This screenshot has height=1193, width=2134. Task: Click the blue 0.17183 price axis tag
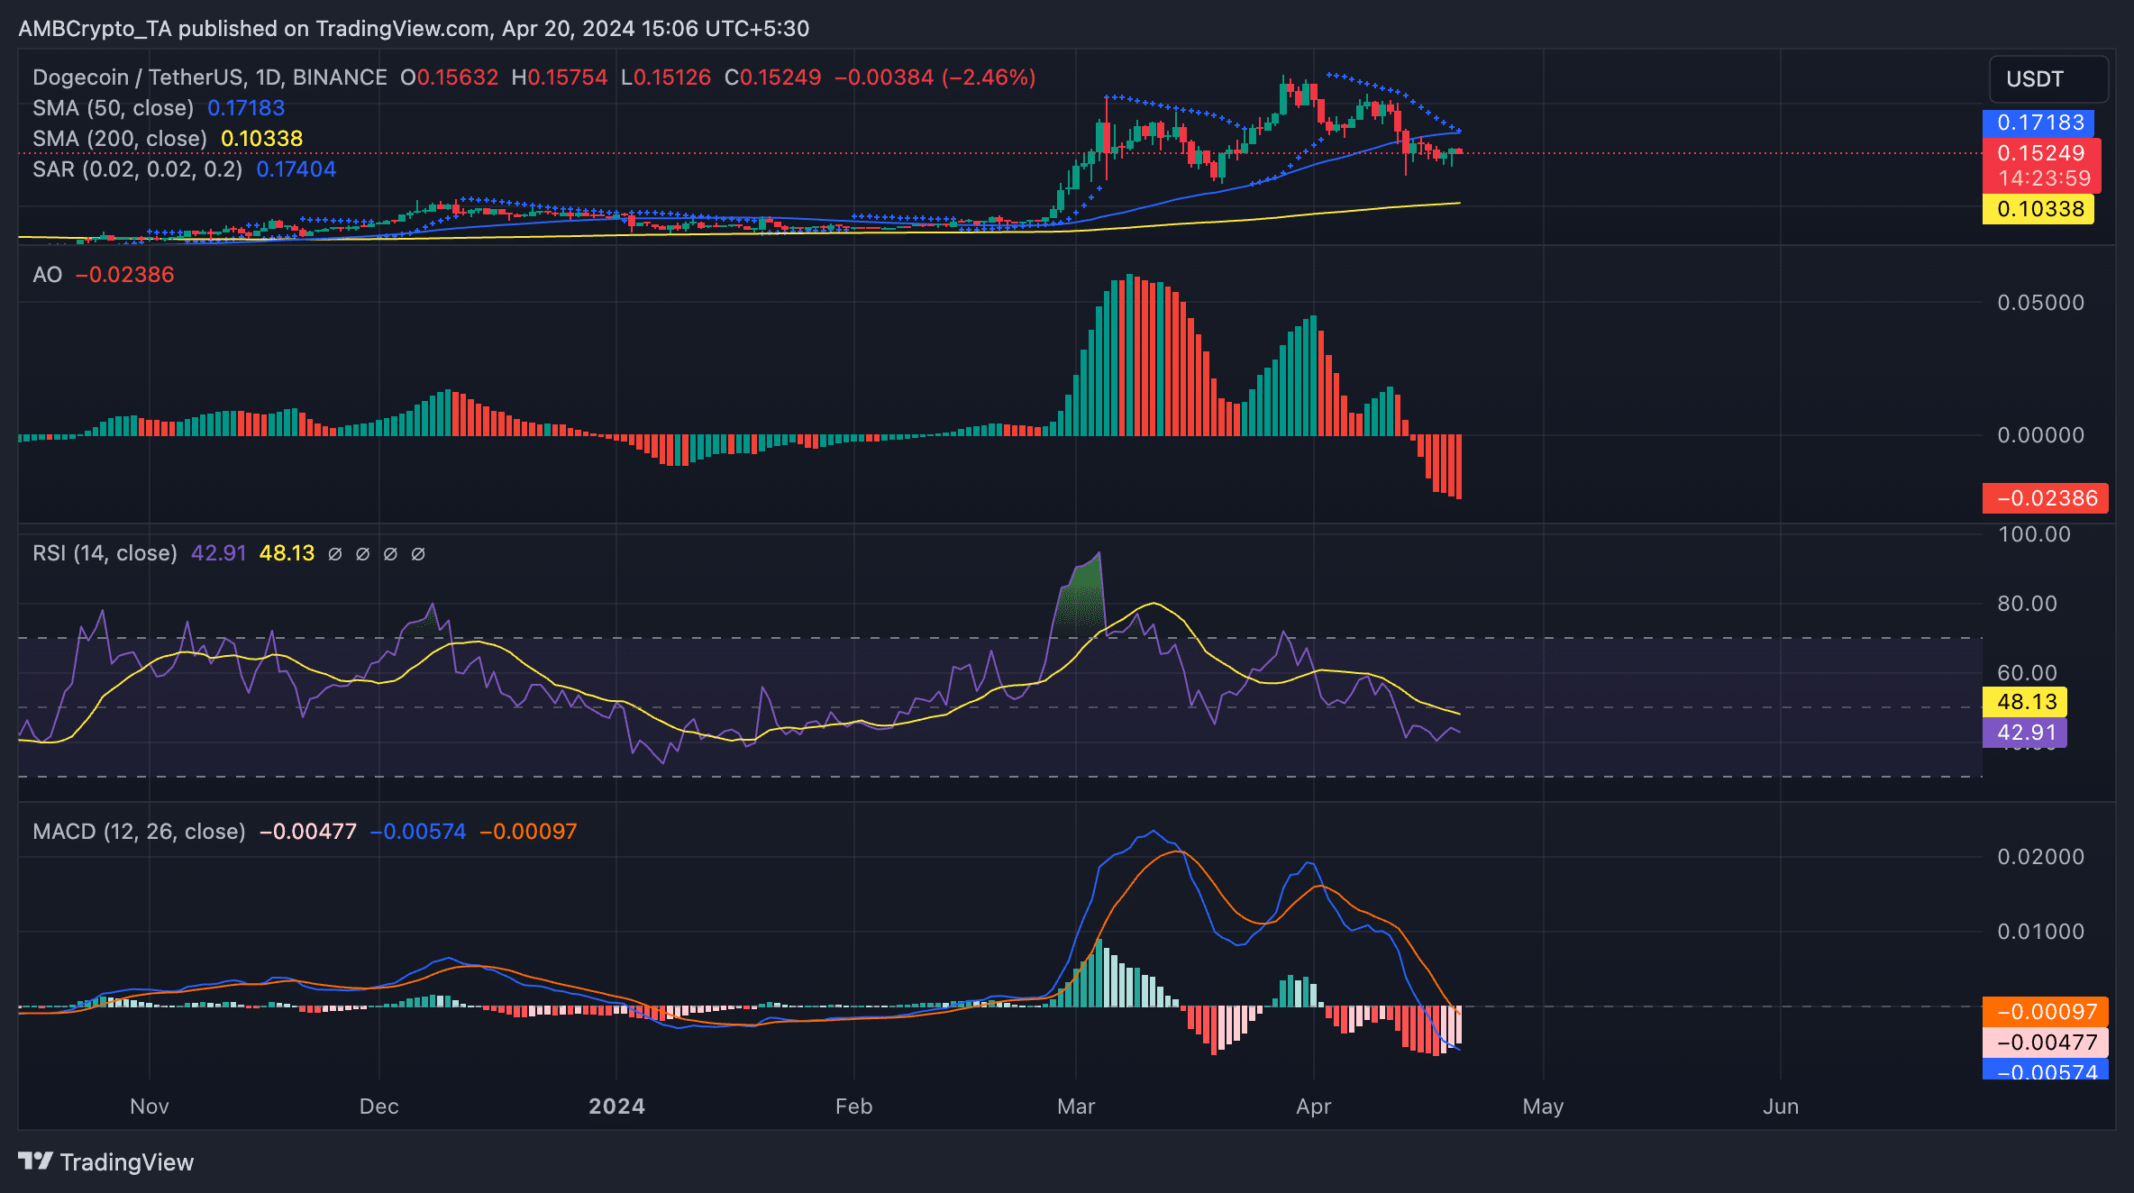point(2038,123)
